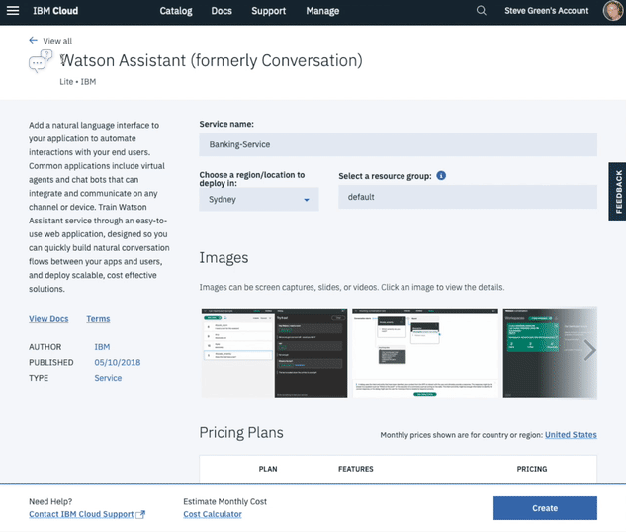
Task: Click the Pricing Plans heading
Action: pyautogui.click(x=241, y=433)
